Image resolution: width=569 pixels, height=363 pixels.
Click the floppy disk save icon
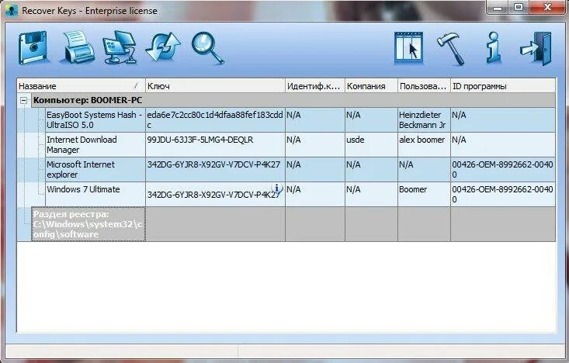[x=33, y=48]
